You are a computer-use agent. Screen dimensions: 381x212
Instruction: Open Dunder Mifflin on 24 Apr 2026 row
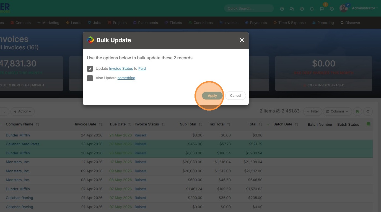[18, 135]
